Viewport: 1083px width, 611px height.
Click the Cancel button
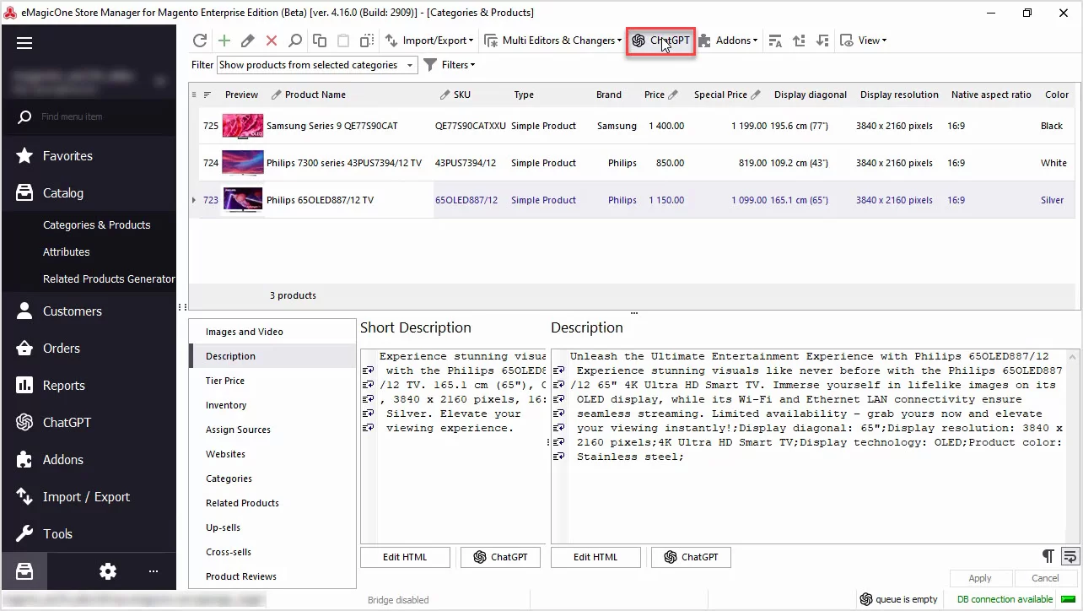click(1045, 578)
